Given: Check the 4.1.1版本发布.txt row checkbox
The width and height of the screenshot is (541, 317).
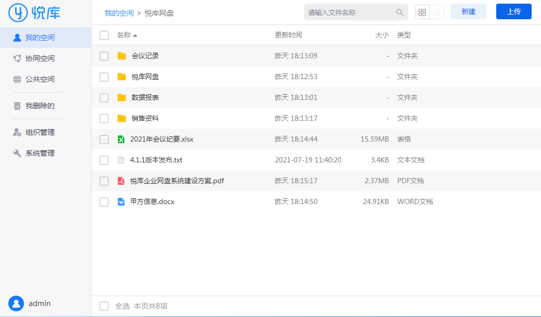Looking at the screenshot, I should point(104,160).
